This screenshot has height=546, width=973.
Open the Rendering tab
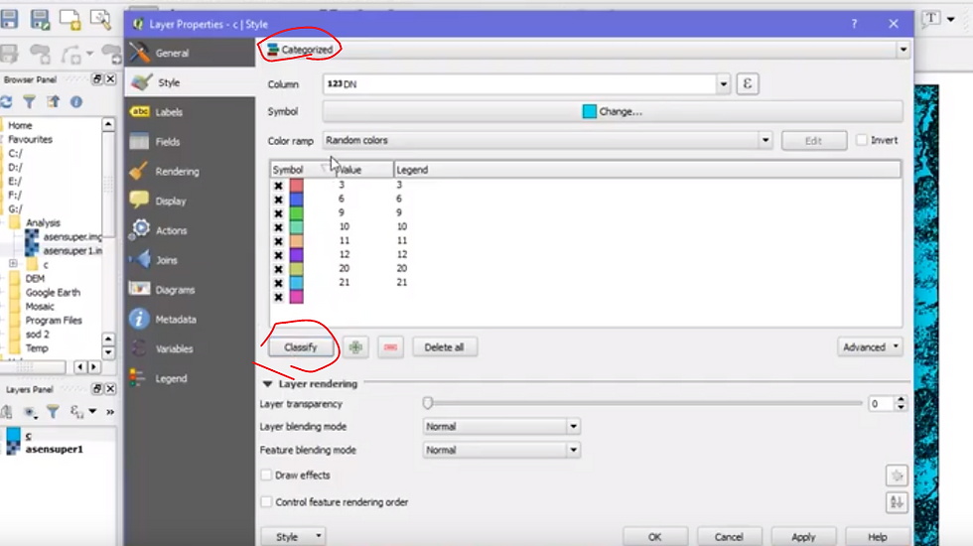click(190, 171)
